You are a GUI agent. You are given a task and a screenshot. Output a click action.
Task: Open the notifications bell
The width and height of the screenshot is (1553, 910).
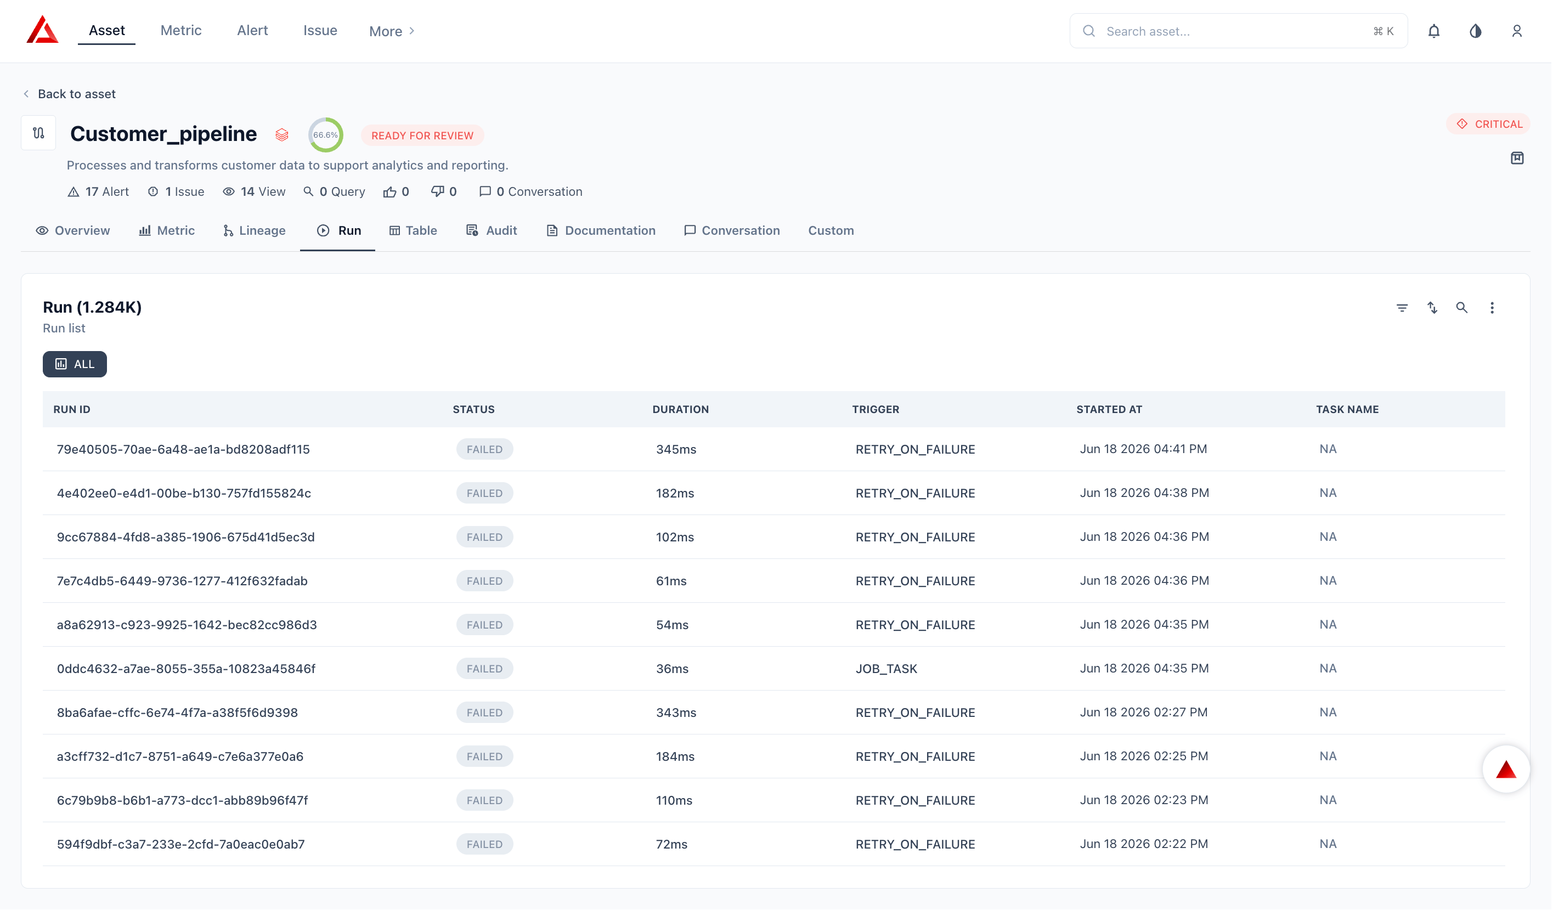1435,31
